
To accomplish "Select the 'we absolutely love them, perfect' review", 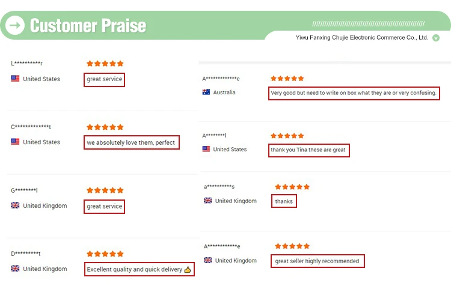I will click(x=132, y=142).
